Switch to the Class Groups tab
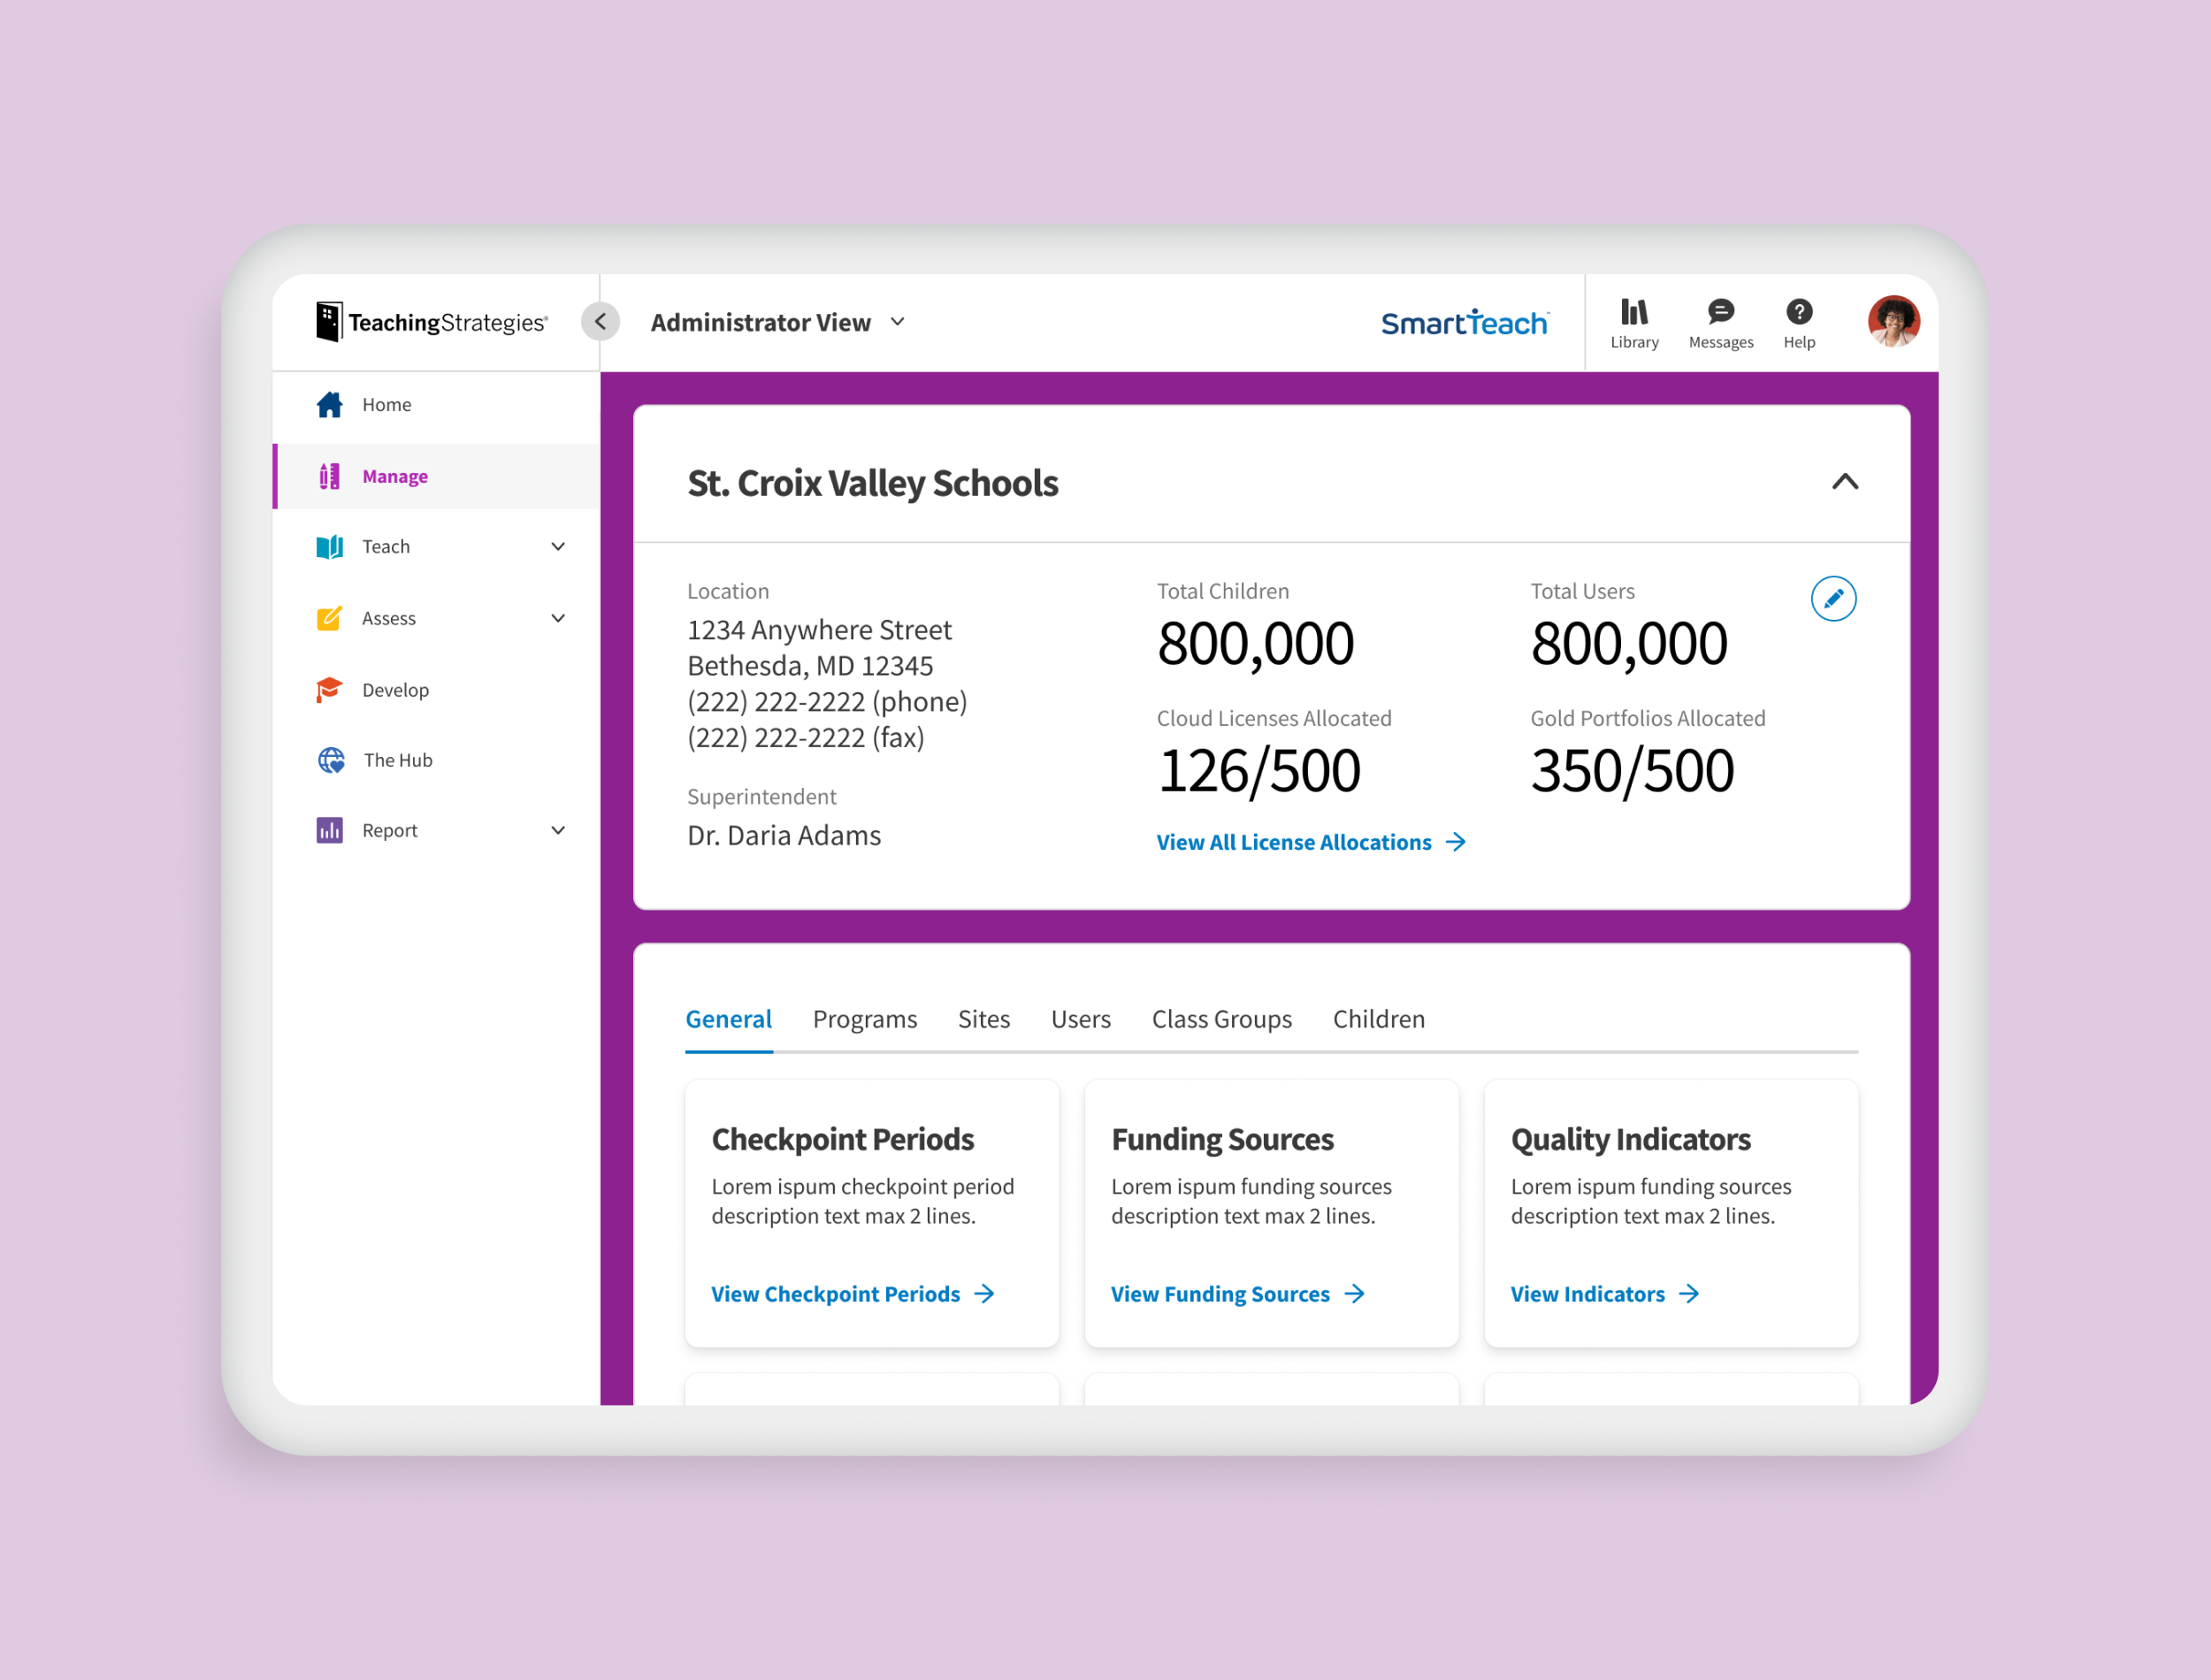The image size is (2211, 1680). (1221, 1019)
